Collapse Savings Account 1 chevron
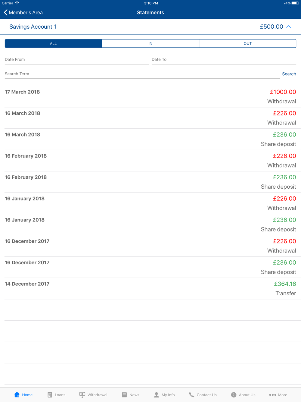301x402 pixels. point(289,27)
